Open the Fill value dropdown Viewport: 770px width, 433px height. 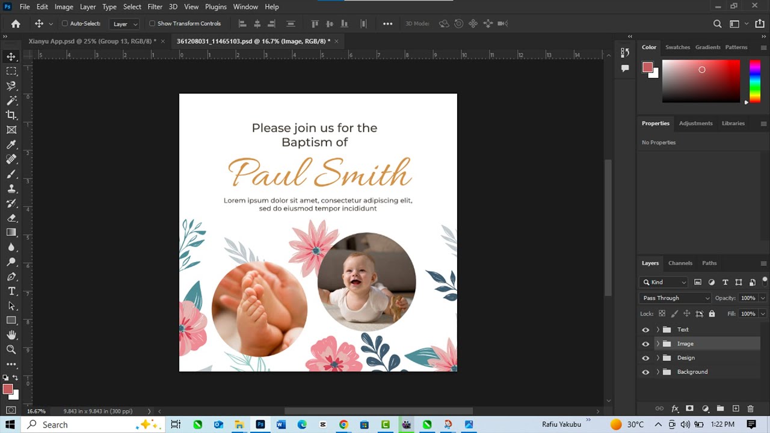tap(763, 314)
